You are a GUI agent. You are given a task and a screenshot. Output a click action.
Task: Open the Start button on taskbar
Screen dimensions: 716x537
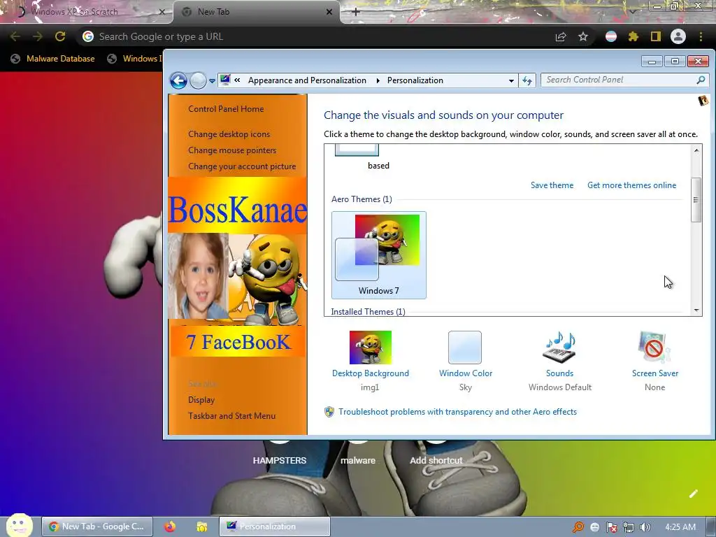click(19, 526)
